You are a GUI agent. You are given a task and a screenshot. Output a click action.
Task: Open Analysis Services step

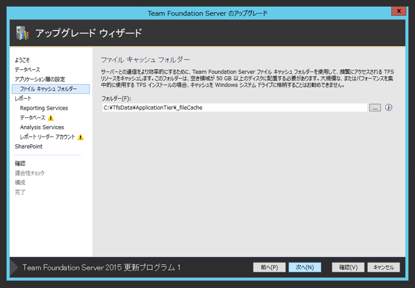coord(42,127)
